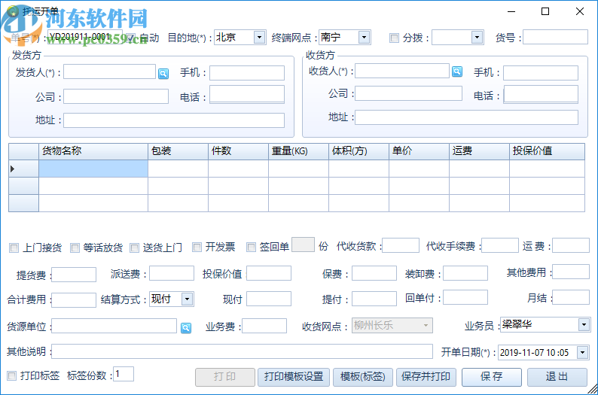Click the 派送费 input field
The height and width of the screenshot is (395, 598).
(x=172, y=273)
